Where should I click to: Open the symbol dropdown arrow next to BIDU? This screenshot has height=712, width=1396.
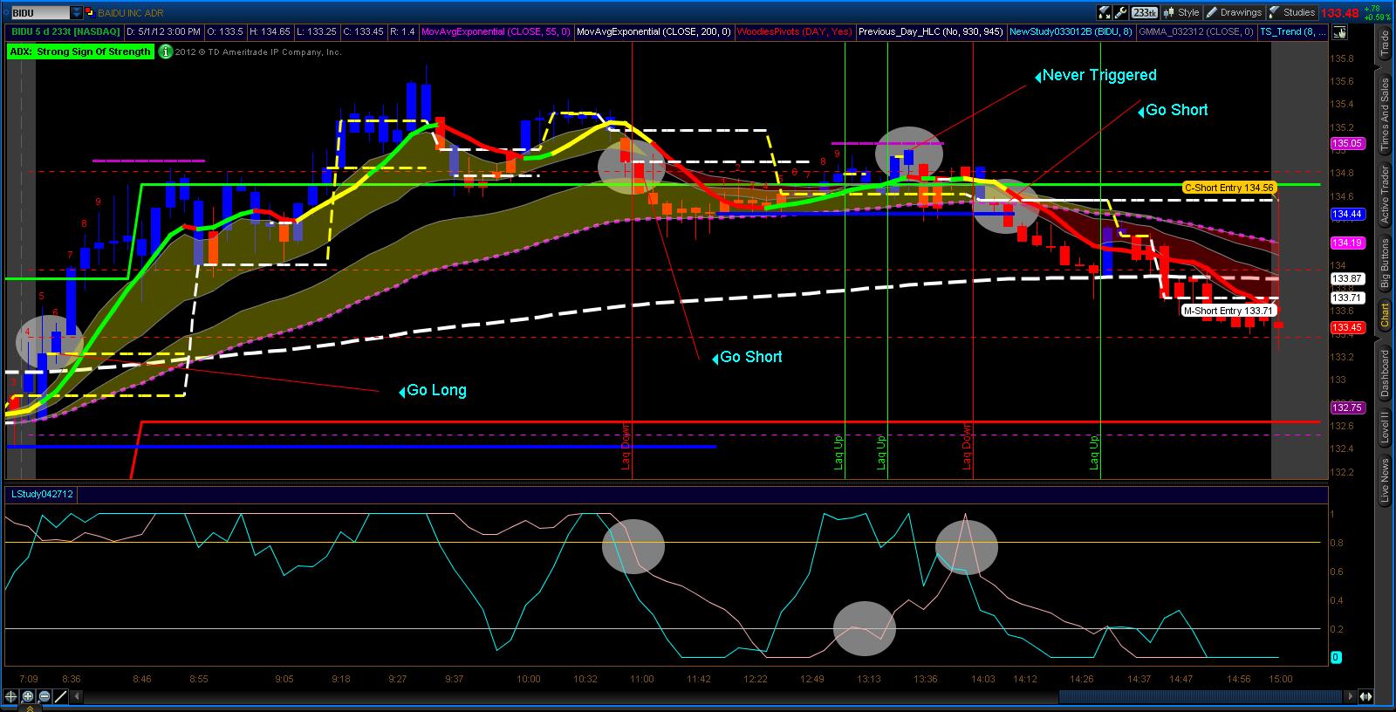point(77,13)
